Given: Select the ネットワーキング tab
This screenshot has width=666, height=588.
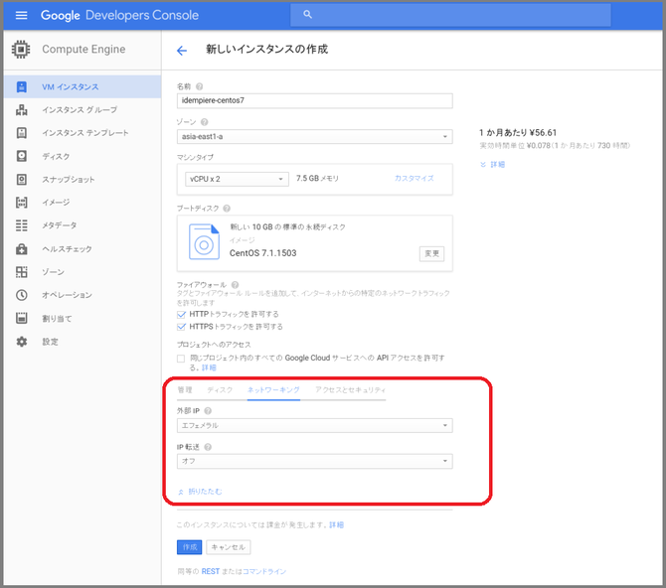Looking at the screenshot, I should click(273, 389).
